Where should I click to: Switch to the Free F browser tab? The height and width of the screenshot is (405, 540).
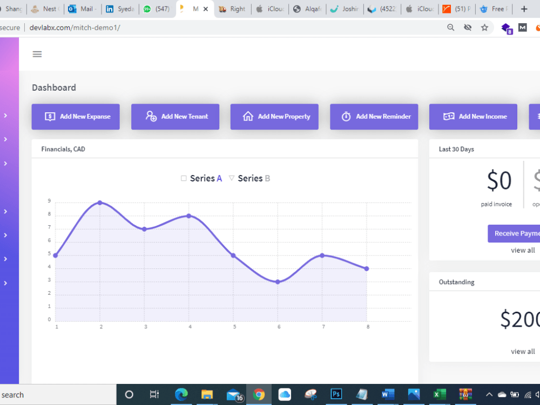pyautogui.click(x=494, y=9)
